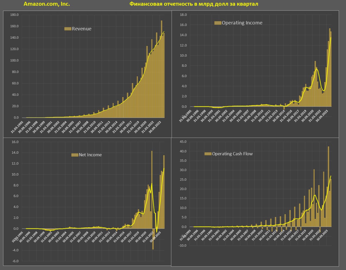
Task: Click the 18.0 axis label in Operating Income chart
Action: pos(183,15)
